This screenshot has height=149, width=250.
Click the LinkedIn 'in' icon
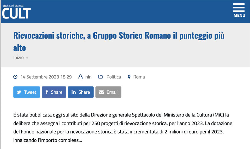tap(74, 92)
